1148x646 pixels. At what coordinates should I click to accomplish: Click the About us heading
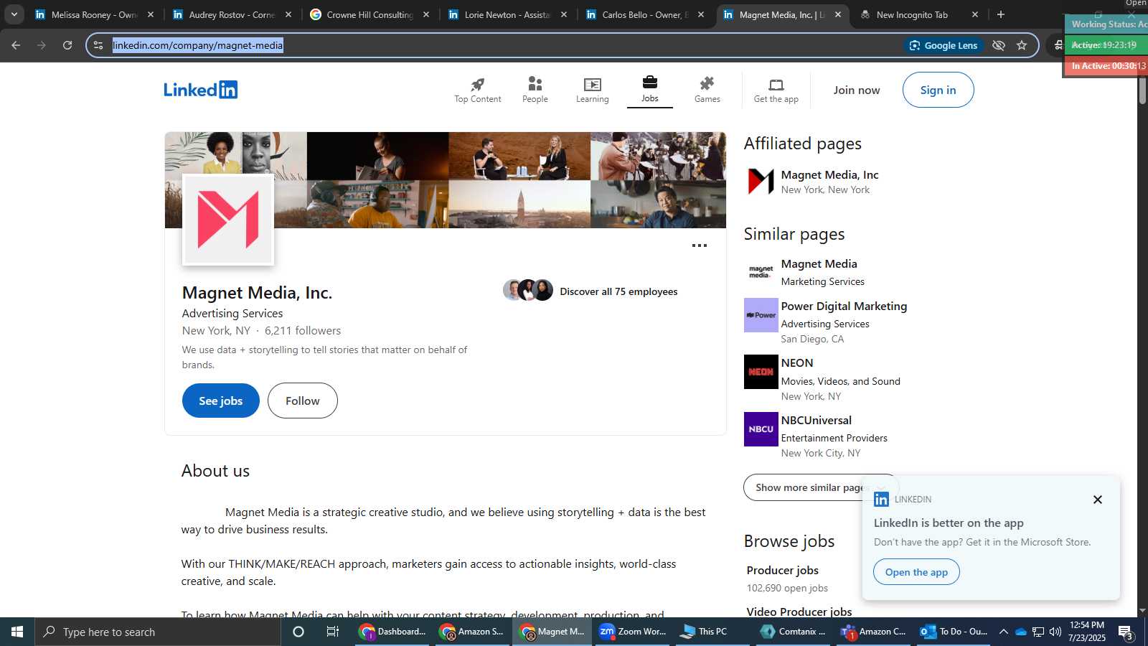point(215,471)
